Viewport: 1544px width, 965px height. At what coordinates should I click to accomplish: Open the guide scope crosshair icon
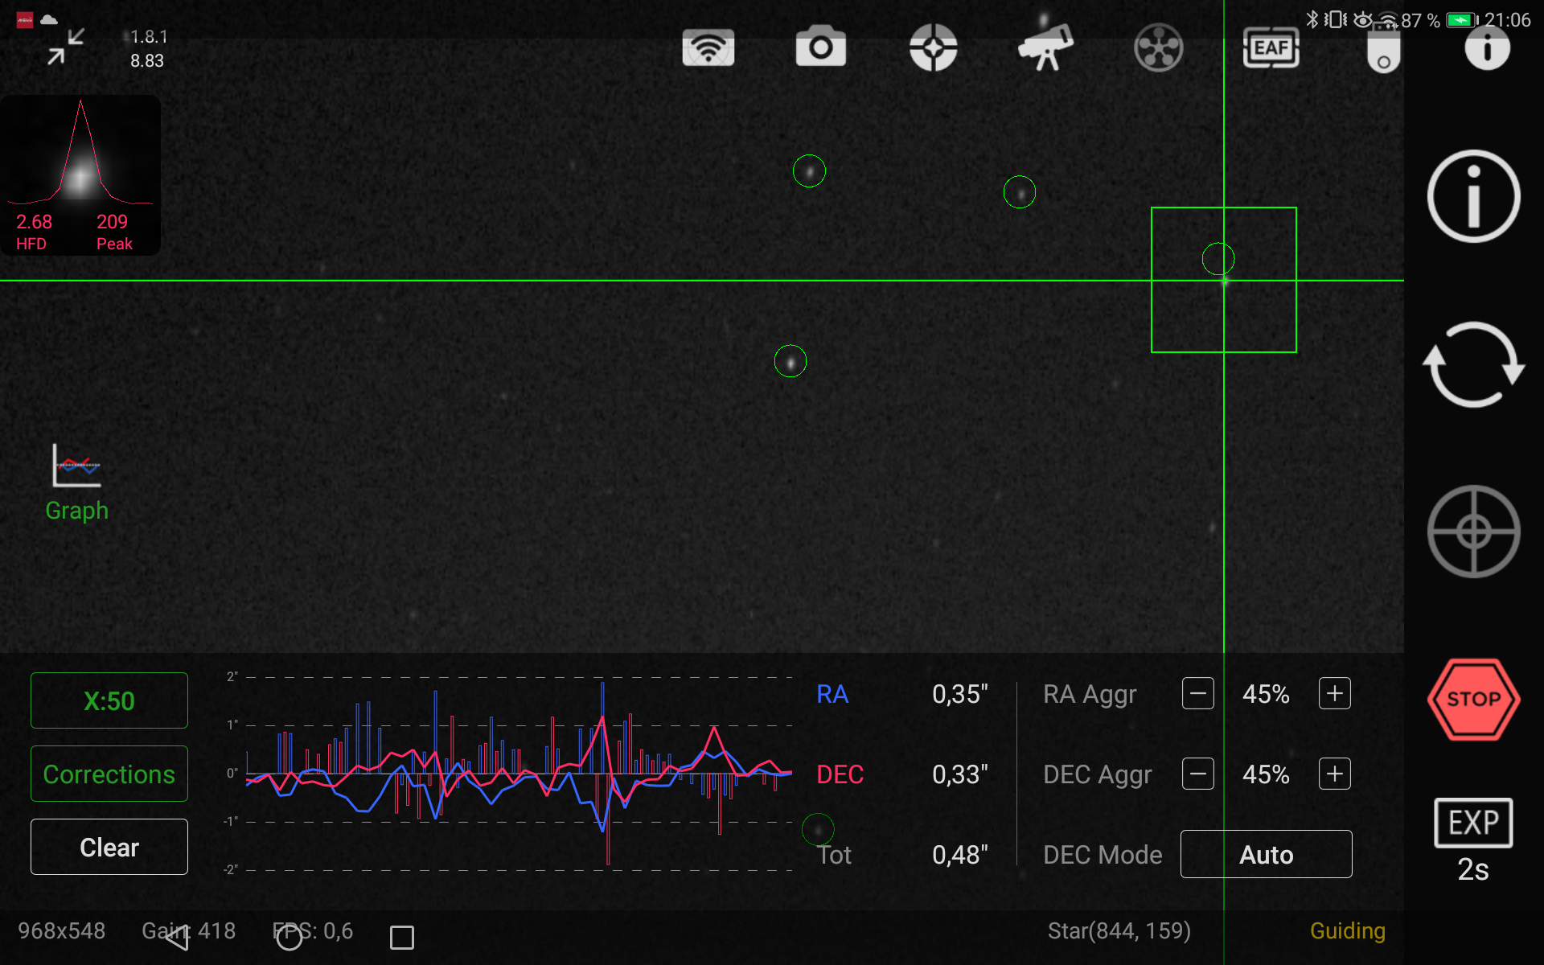point(933,47)
